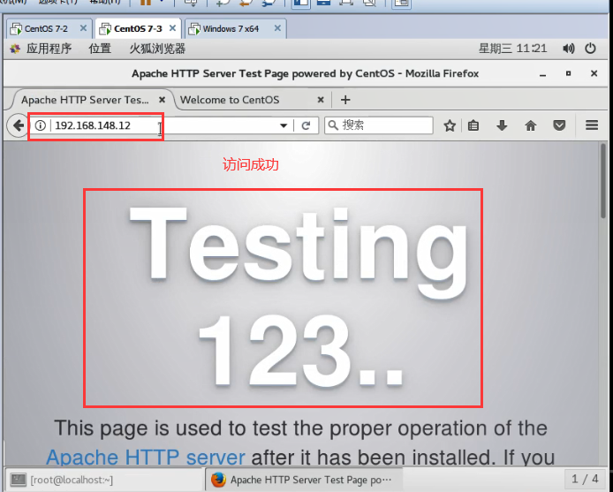Open the 应用程序 applications menu

pos(49,49)
